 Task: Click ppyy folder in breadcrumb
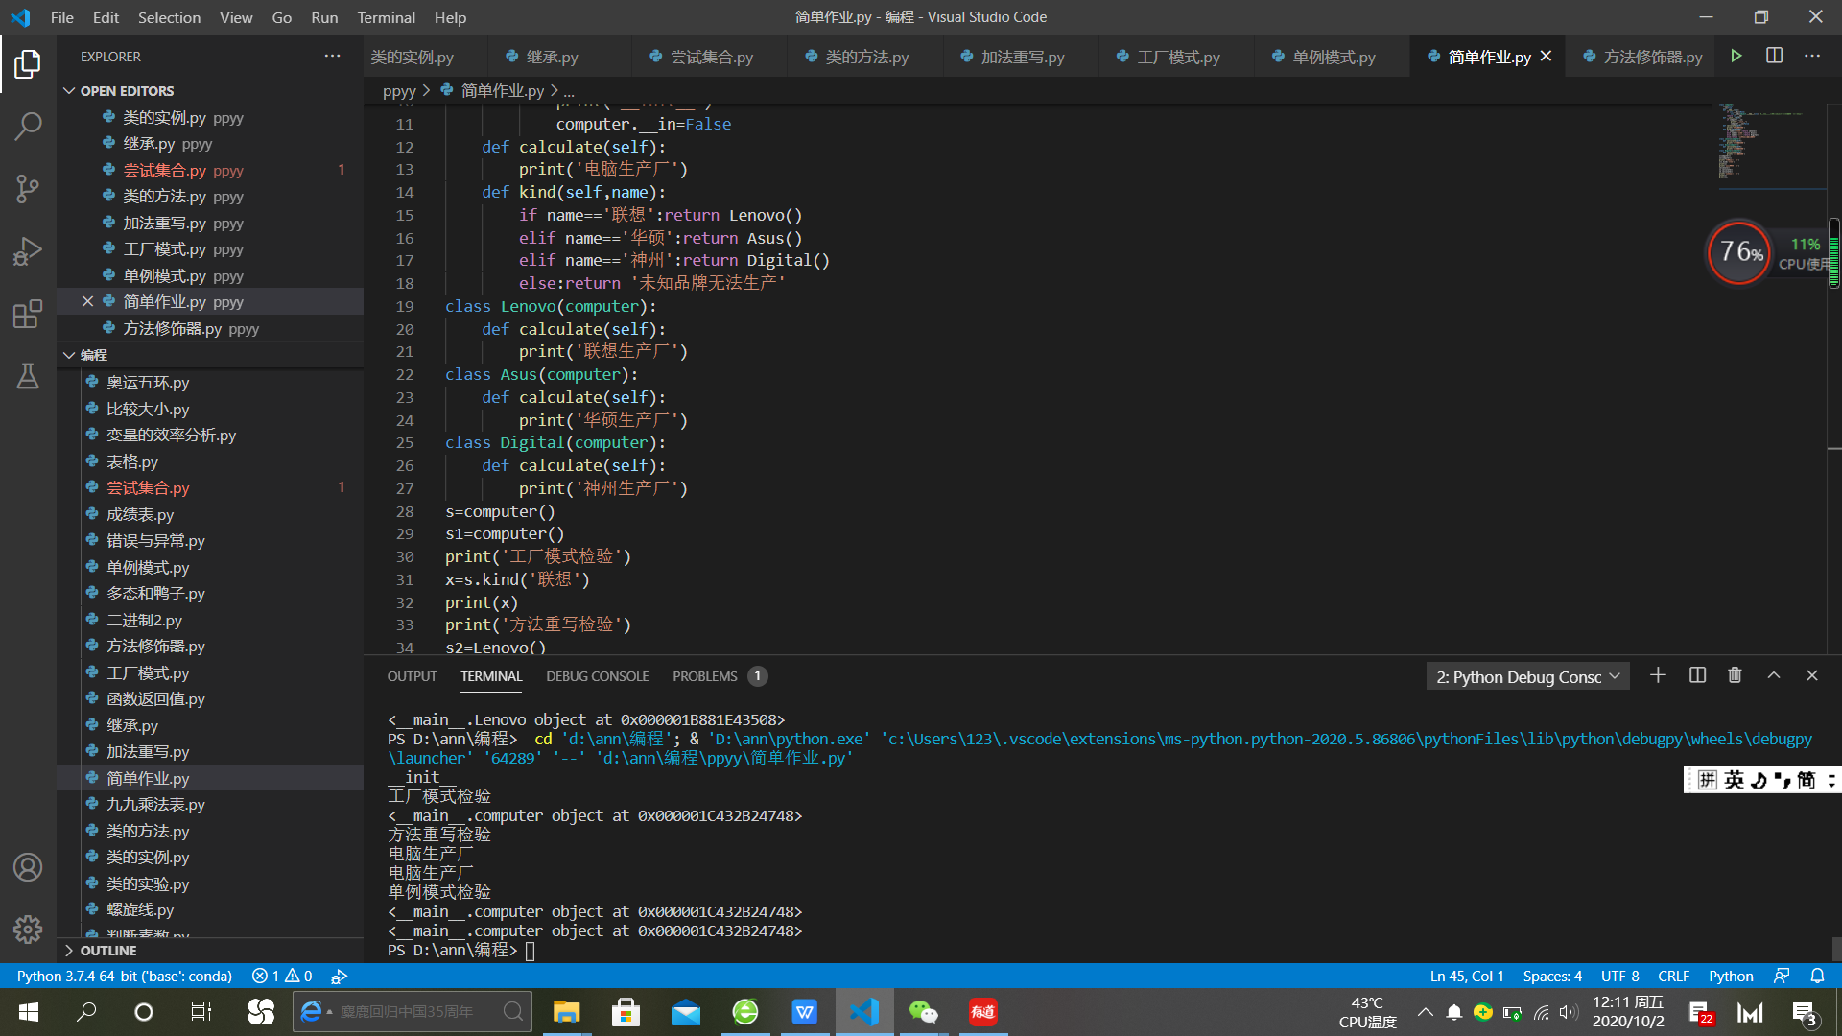(399, 91)
